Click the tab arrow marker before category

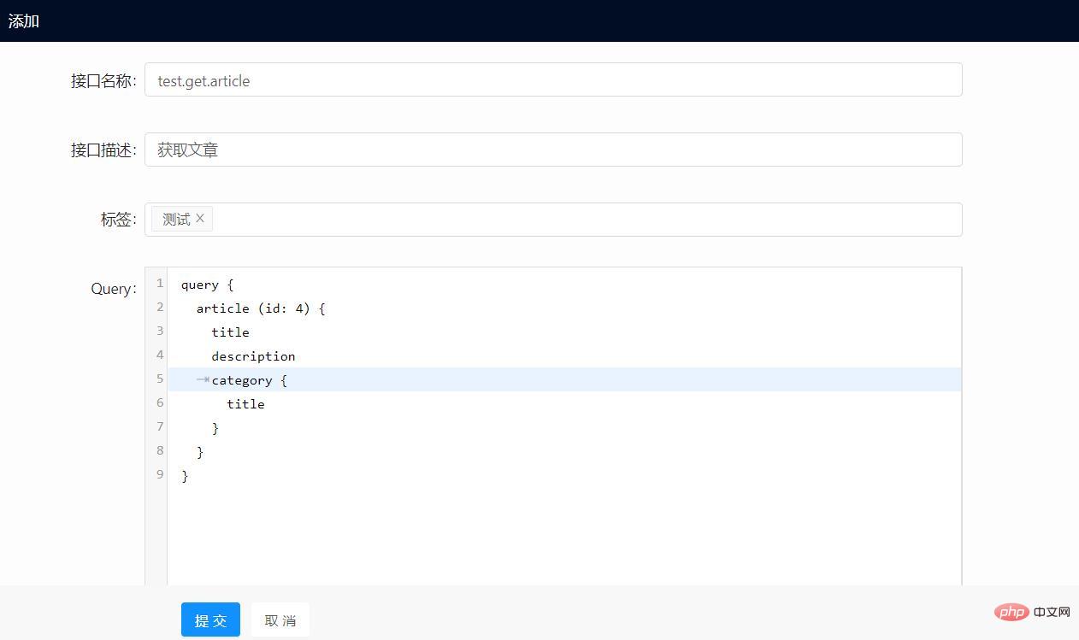tap(203, 379)
